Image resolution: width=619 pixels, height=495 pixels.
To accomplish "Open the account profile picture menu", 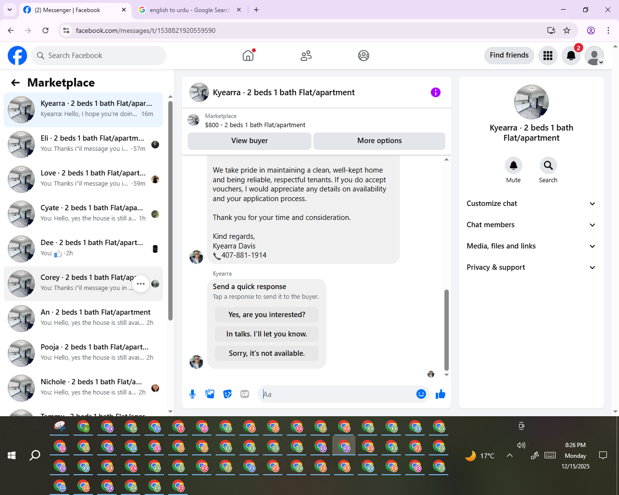I will pos(594,56).
